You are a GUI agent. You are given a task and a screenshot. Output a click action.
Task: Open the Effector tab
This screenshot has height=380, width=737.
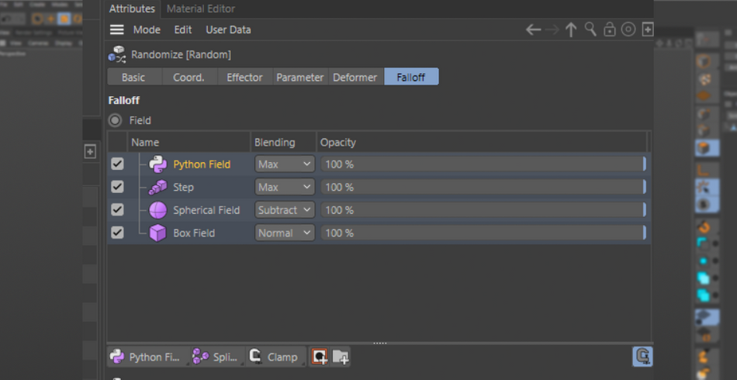pyautogui.click(x=244, y=77)
